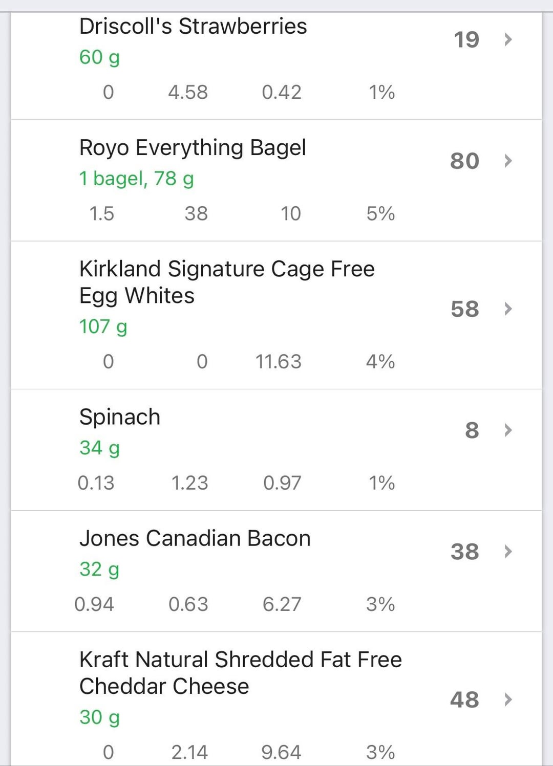Image resolution: width=553 pixels, height=766 pixels.
Task: Tap the 80 calories value for bagel
Action: [464, 161]
